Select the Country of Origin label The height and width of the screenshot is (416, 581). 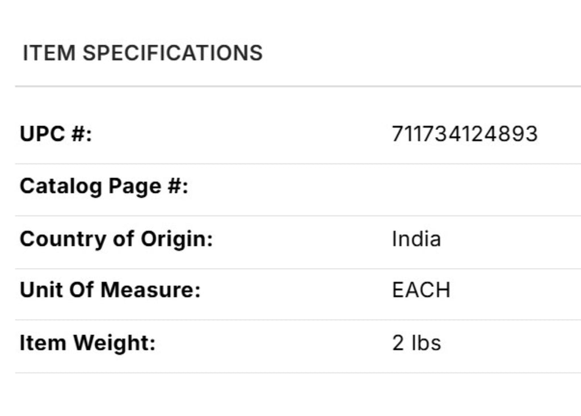point(116,239)
